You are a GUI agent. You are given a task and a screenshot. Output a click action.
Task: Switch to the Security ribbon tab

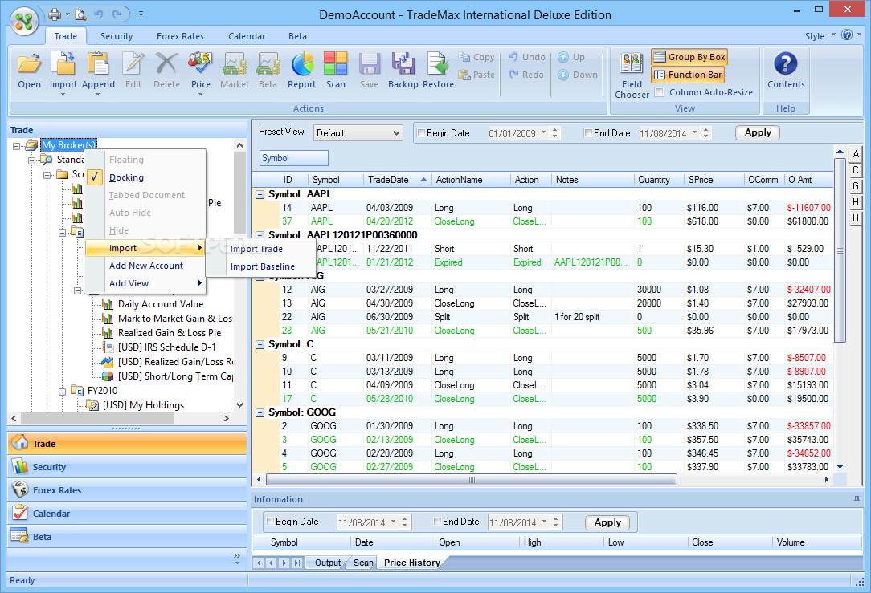(117, 36)
